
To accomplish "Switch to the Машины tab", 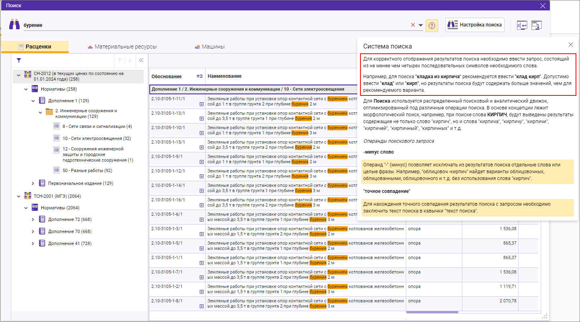I will coord(210,47).
